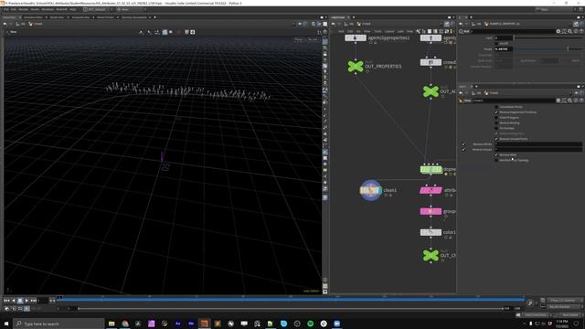Open the Render menu

coord(23,9)
